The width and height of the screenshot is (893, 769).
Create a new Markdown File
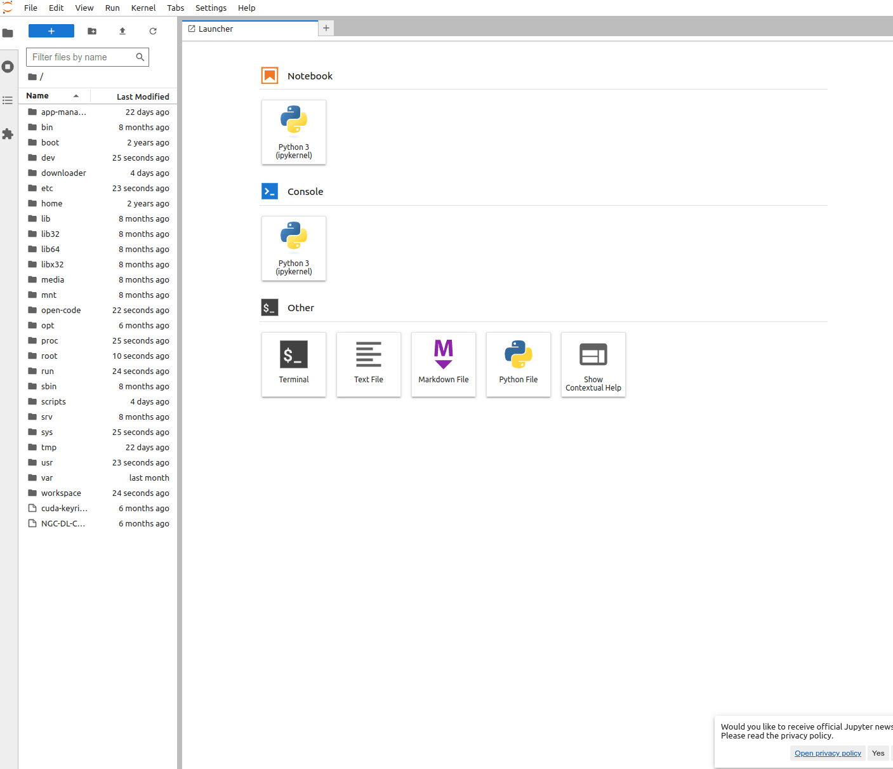click(444, 364)
